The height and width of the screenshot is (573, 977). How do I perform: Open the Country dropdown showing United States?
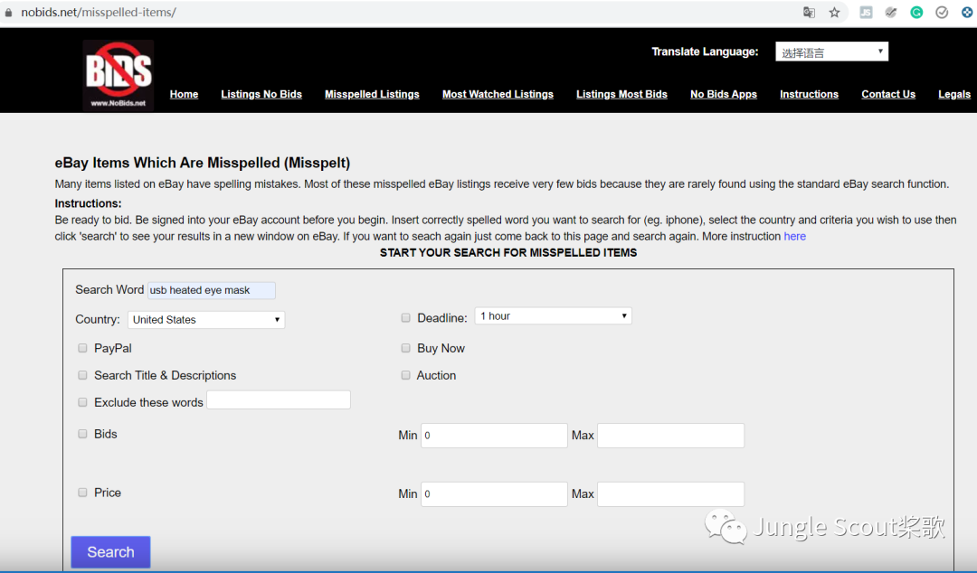click(206, 320)
